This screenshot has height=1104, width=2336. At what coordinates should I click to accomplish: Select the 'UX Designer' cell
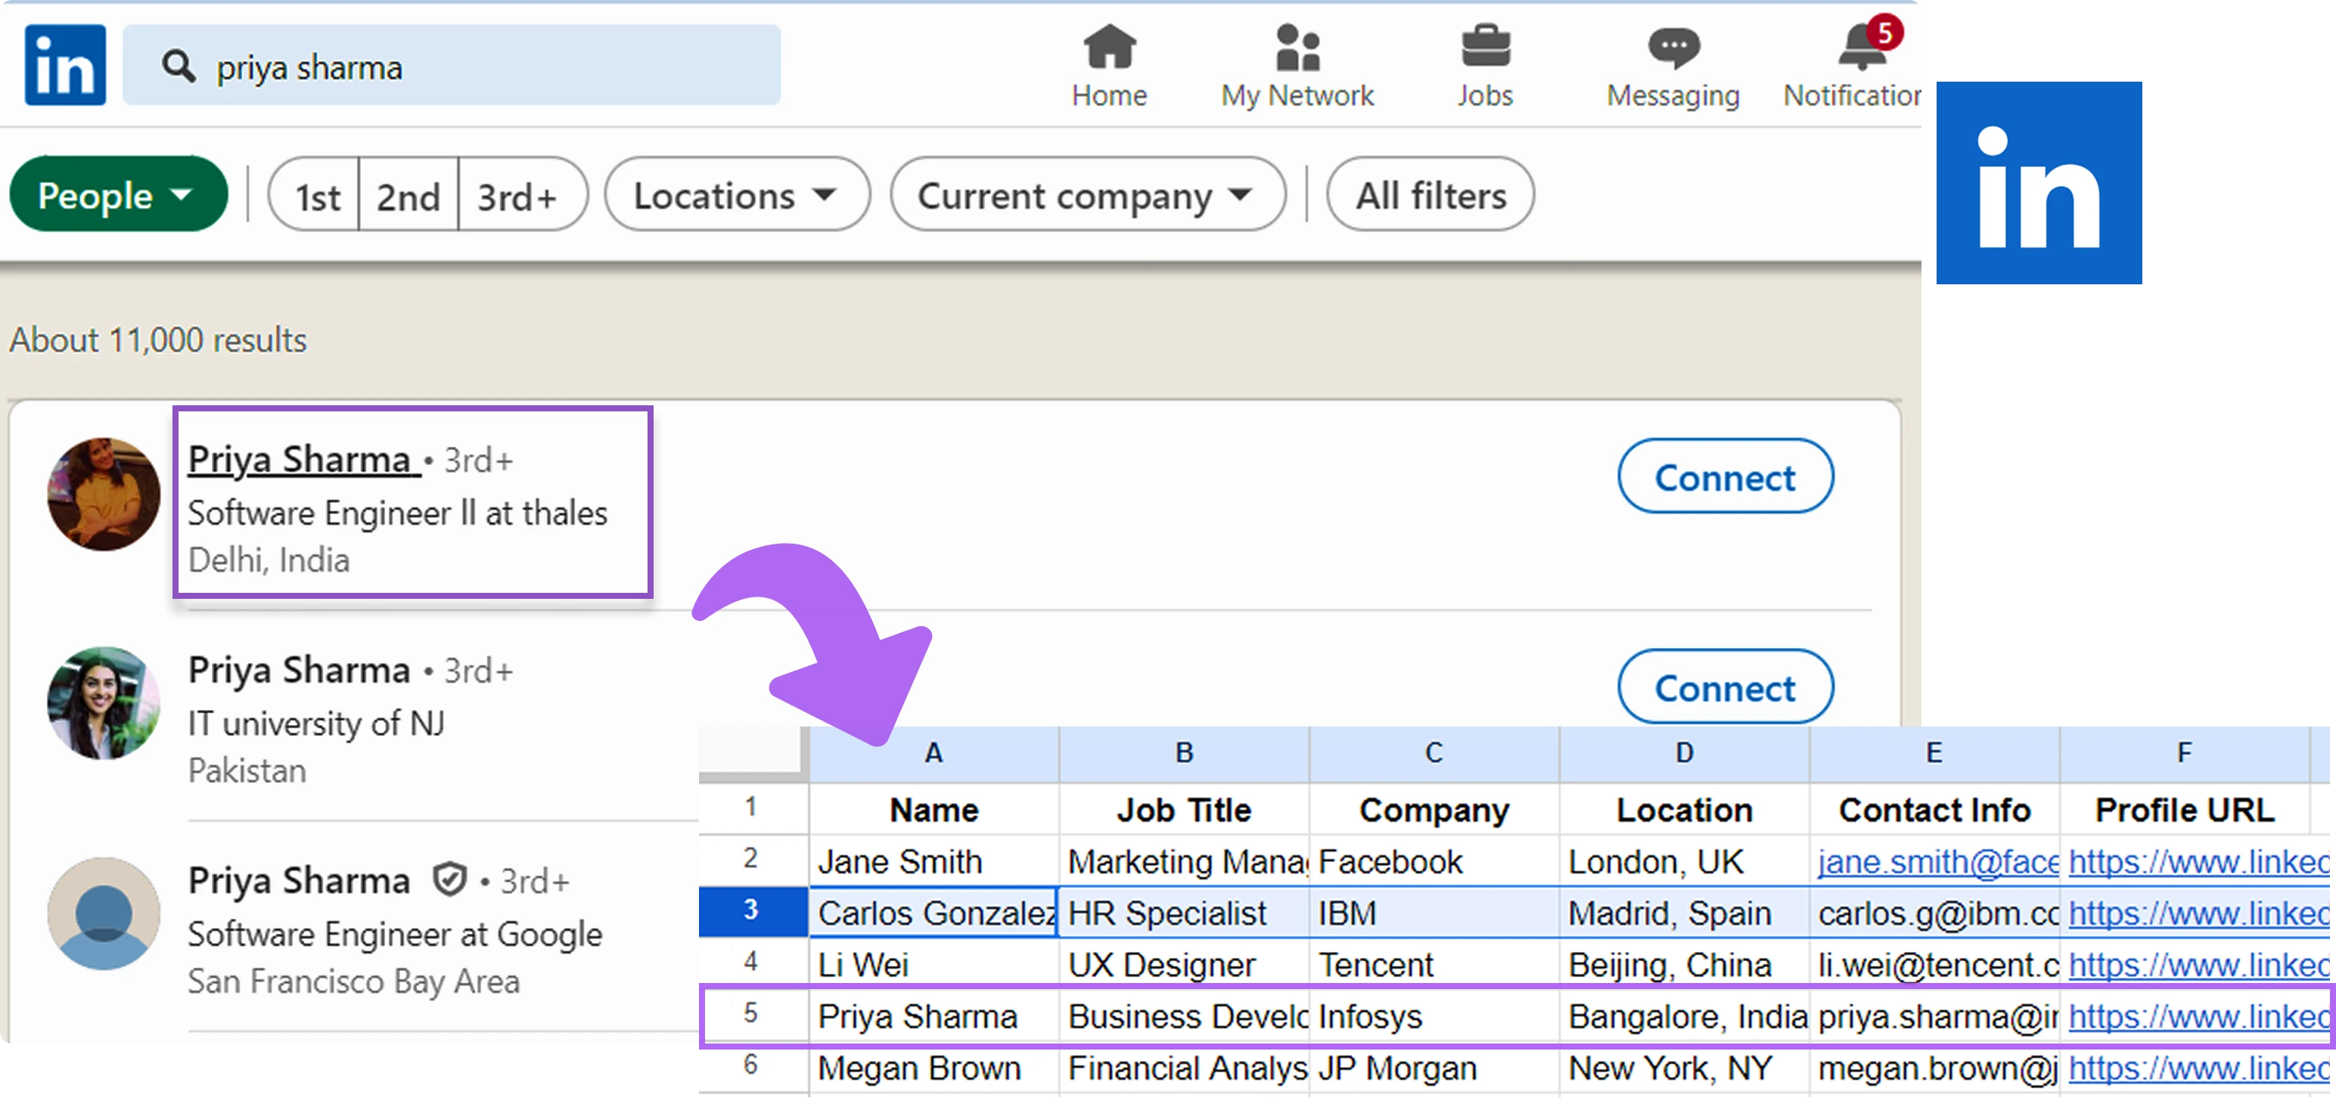click(x=1183, y=964)
